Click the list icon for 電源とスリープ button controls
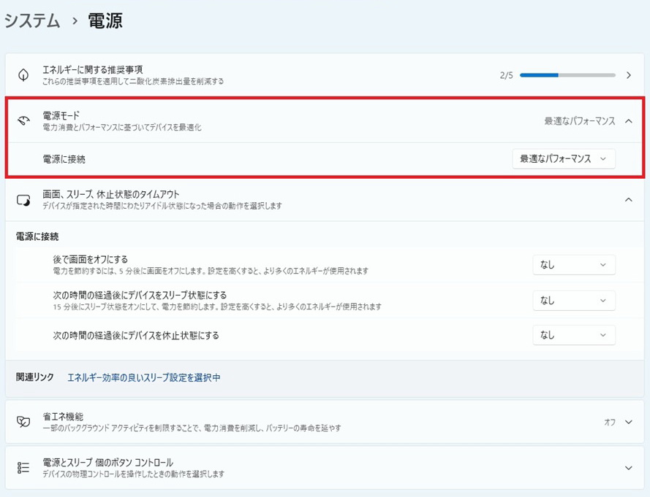 click(23, 468)
